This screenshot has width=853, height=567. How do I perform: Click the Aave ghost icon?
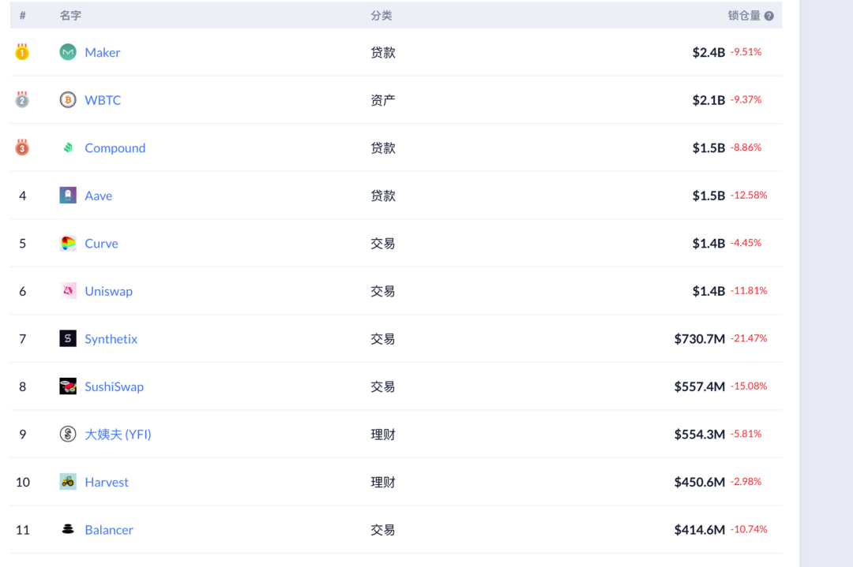coord(68,196)
